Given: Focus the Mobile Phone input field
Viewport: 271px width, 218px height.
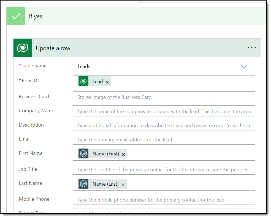Looking at the screenshot, I should (x=164, y=199).
